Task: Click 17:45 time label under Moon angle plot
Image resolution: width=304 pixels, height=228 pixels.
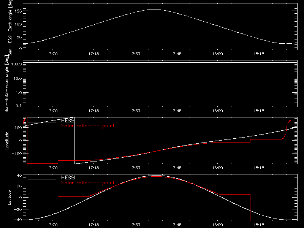Action: (176, 111)
